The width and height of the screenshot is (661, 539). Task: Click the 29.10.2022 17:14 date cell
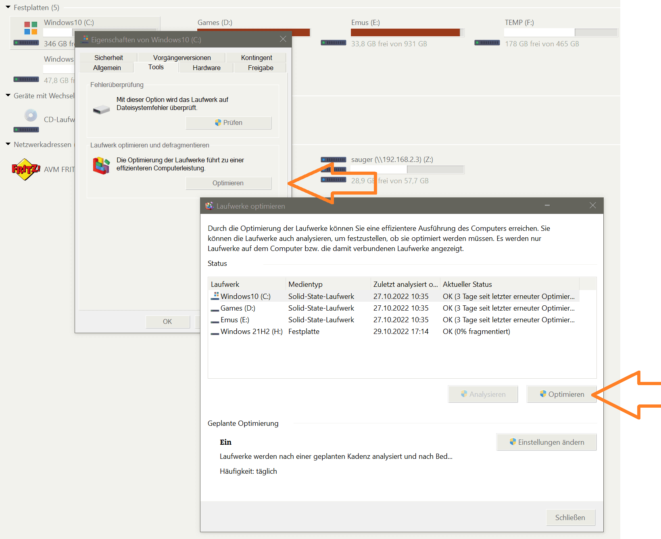pyautogui.click(x=401, y=331)
